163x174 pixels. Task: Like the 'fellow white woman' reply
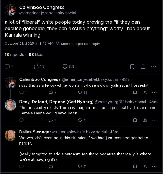pos(80,92)
